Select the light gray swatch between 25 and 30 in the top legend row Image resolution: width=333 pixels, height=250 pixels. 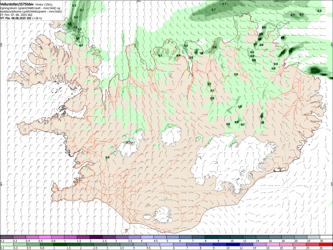[313, 237]
